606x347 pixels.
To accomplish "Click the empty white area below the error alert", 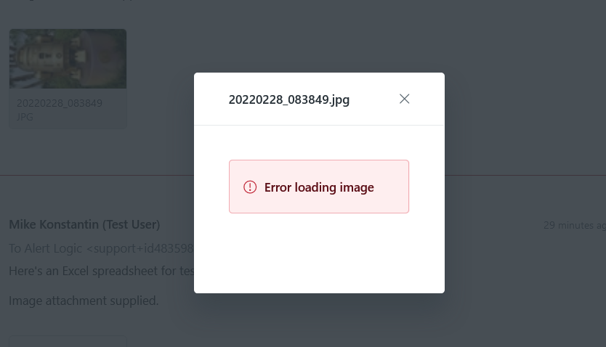I will pyautogui.click(x=319, y=254).
